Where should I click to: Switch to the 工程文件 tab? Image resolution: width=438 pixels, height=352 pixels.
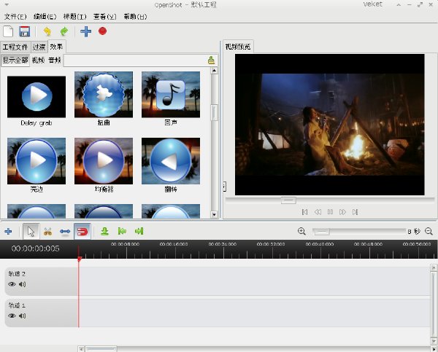(x=15, y=47)
